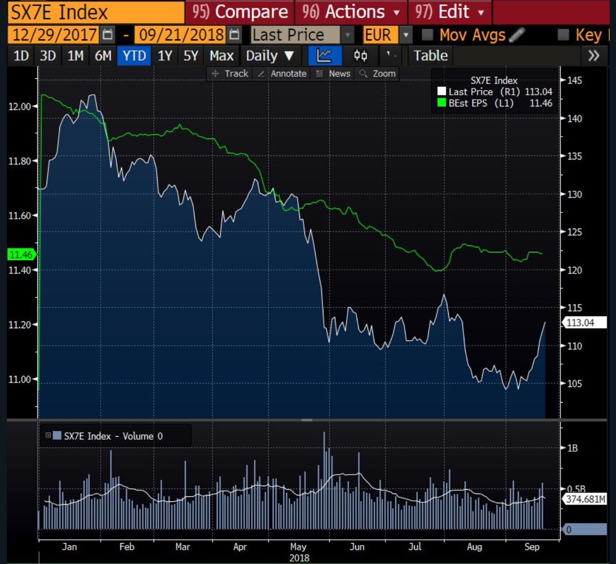Viewport: 616px width, 564px height.
Task: Collapse the volume panel legend box icon
Action: [48, 435]
